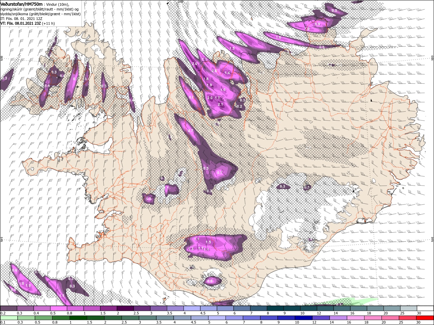Click the Veðurstofan/HM750m title text
This screenshot has width=434, height=325.
21,4
